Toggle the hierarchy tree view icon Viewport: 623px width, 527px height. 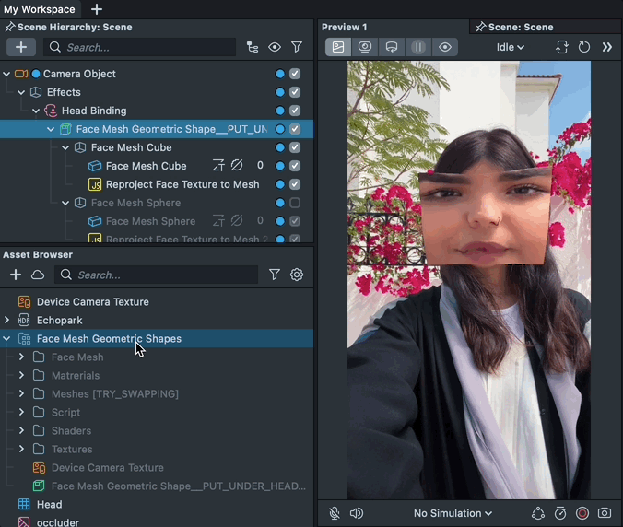click(253, 47)
